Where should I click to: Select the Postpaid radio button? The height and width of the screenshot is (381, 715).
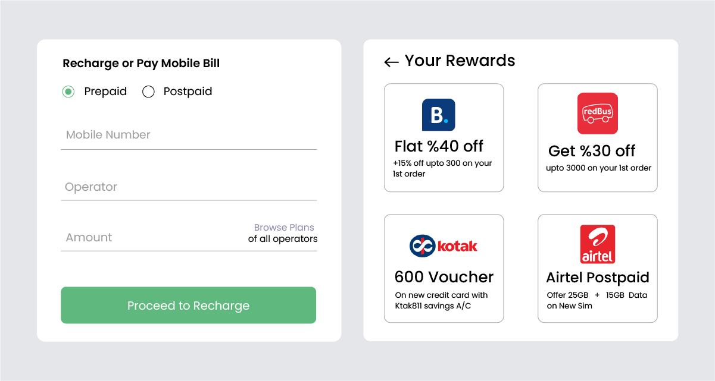[x=148, y=92]
